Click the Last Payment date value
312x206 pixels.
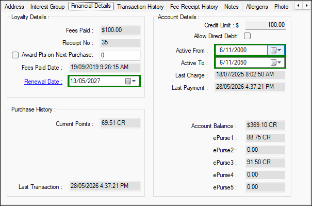pyautogui.click(x=250, y=87)
